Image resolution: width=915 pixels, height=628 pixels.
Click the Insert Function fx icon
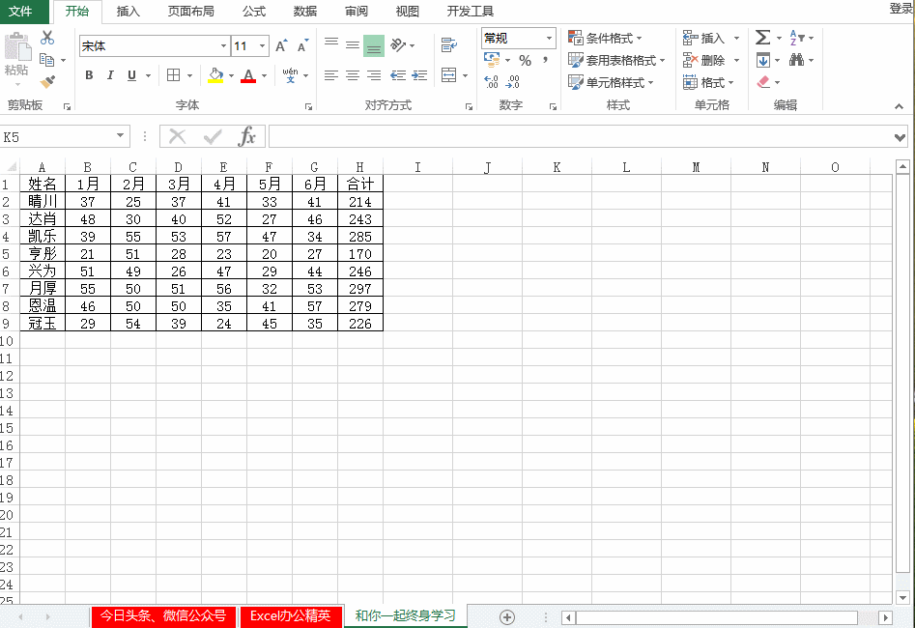[246, 136]
